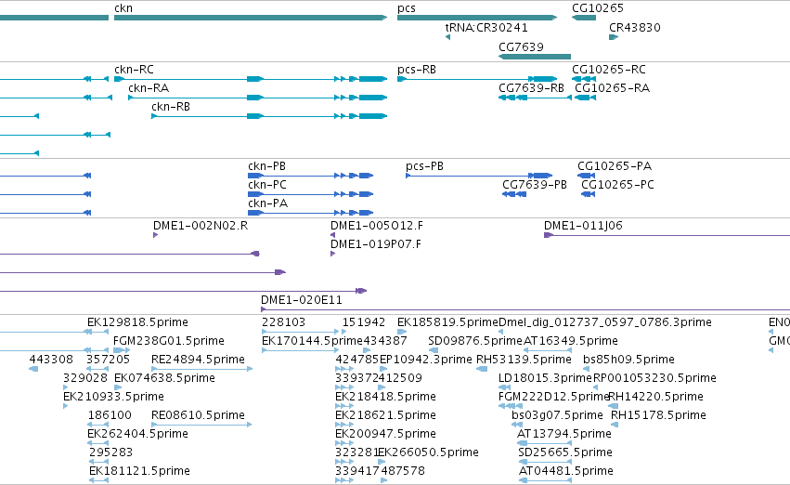Click the small teal CR43830 arrow glyph
The image size is (790, 485).
[x=614, y=37]
